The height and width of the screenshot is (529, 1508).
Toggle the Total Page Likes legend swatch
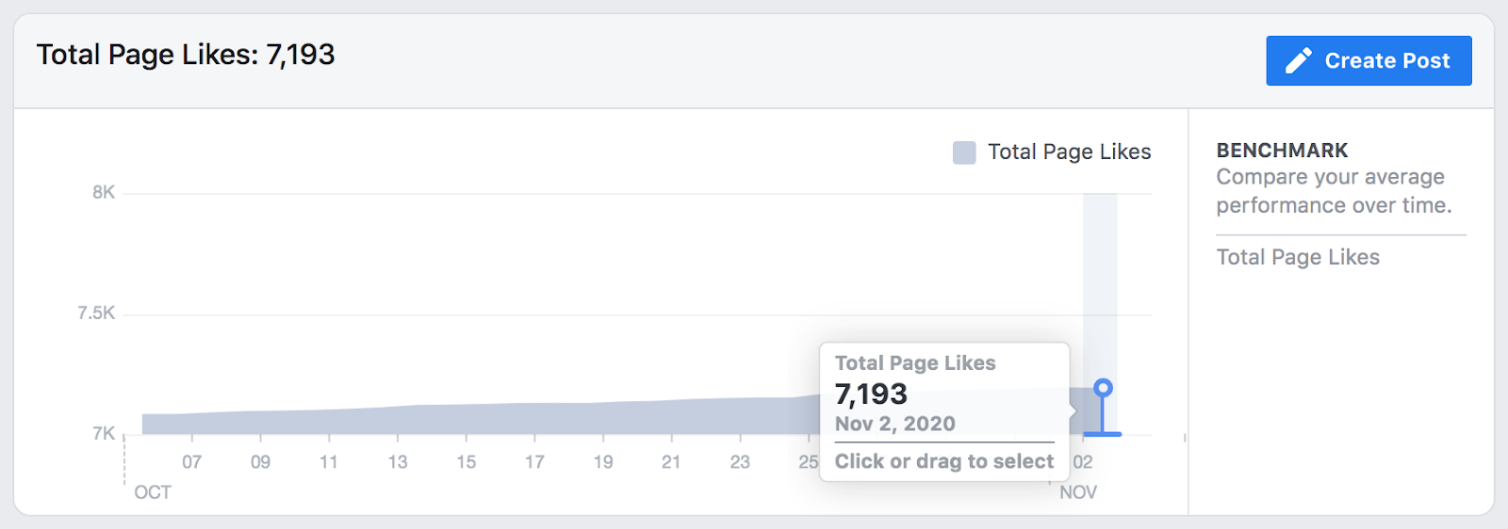click(964, 152)
